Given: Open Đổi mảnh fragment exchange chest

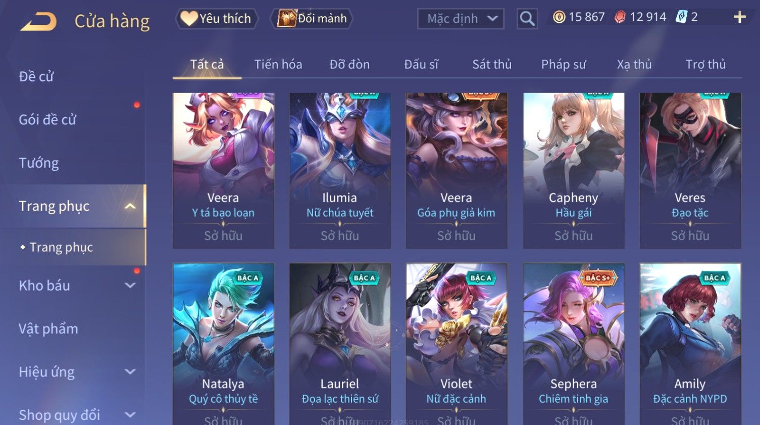Looking at the screenshot, I should click(x=311, y=19).
